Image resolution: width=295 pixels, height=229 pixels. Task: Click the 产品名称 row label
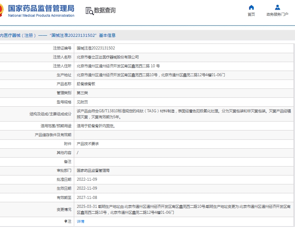(64, 84)
